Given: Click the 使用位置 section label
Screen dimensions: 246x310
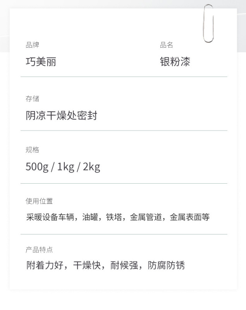Looking at the screenshot, I should 39,201.
